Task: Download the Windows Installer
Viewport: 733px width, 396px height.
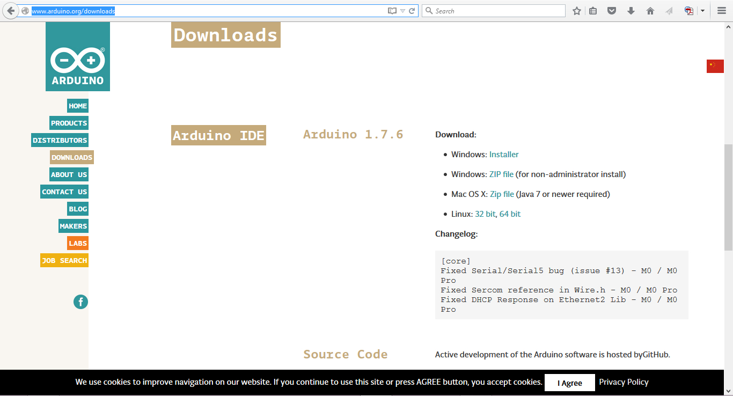Action: [504, 155]
